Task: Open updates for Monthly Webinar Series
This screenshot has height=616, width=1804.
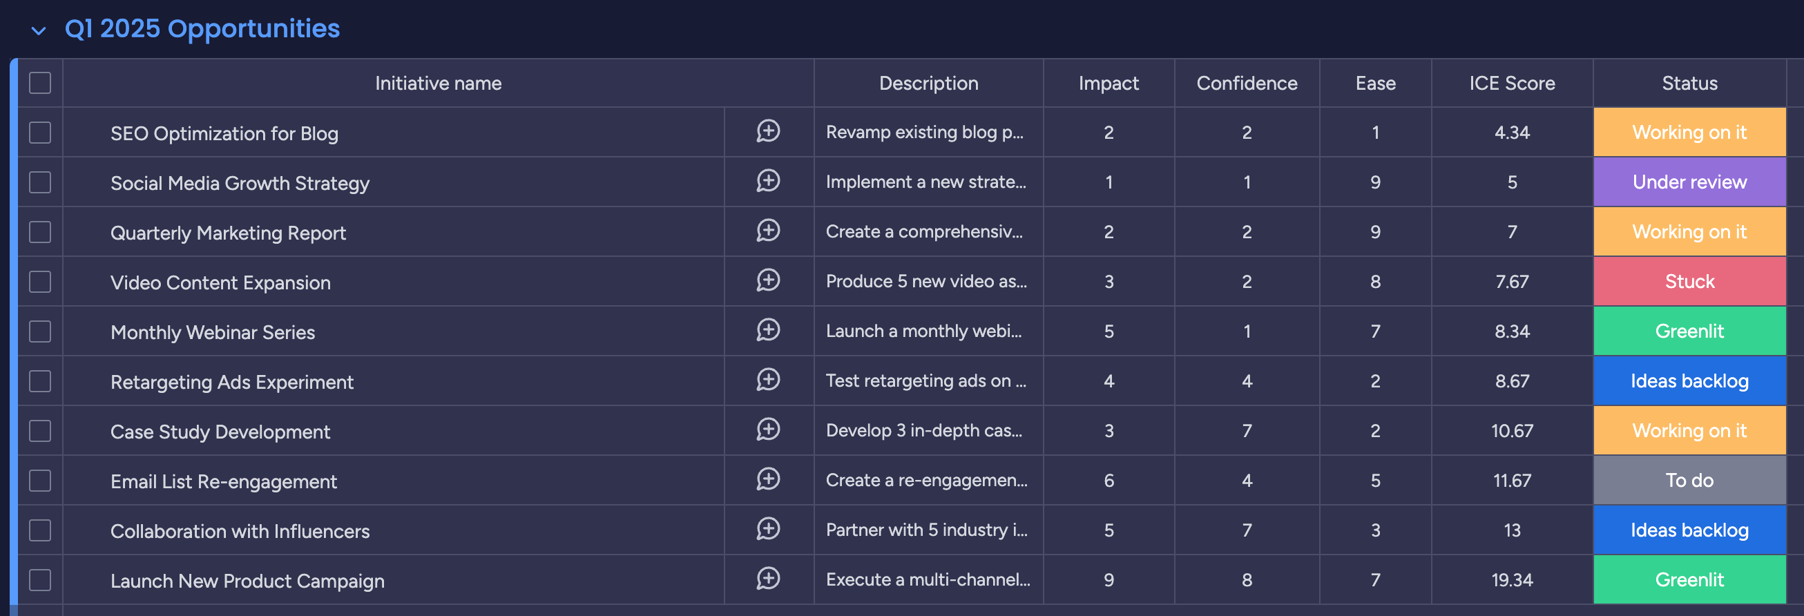Action: (768, 329)
